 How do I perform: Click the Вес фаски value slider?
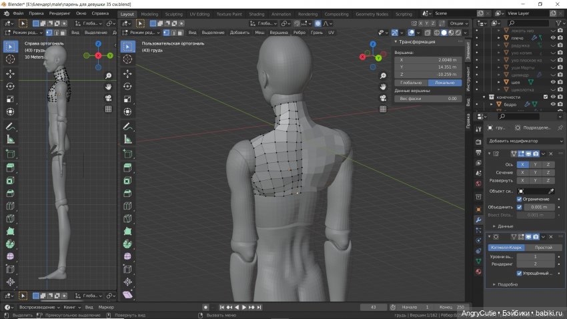click(428, 98)
